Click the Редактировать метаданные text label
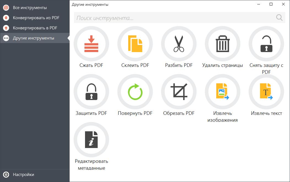Screen dimensions: 290x182 [91, 164]
